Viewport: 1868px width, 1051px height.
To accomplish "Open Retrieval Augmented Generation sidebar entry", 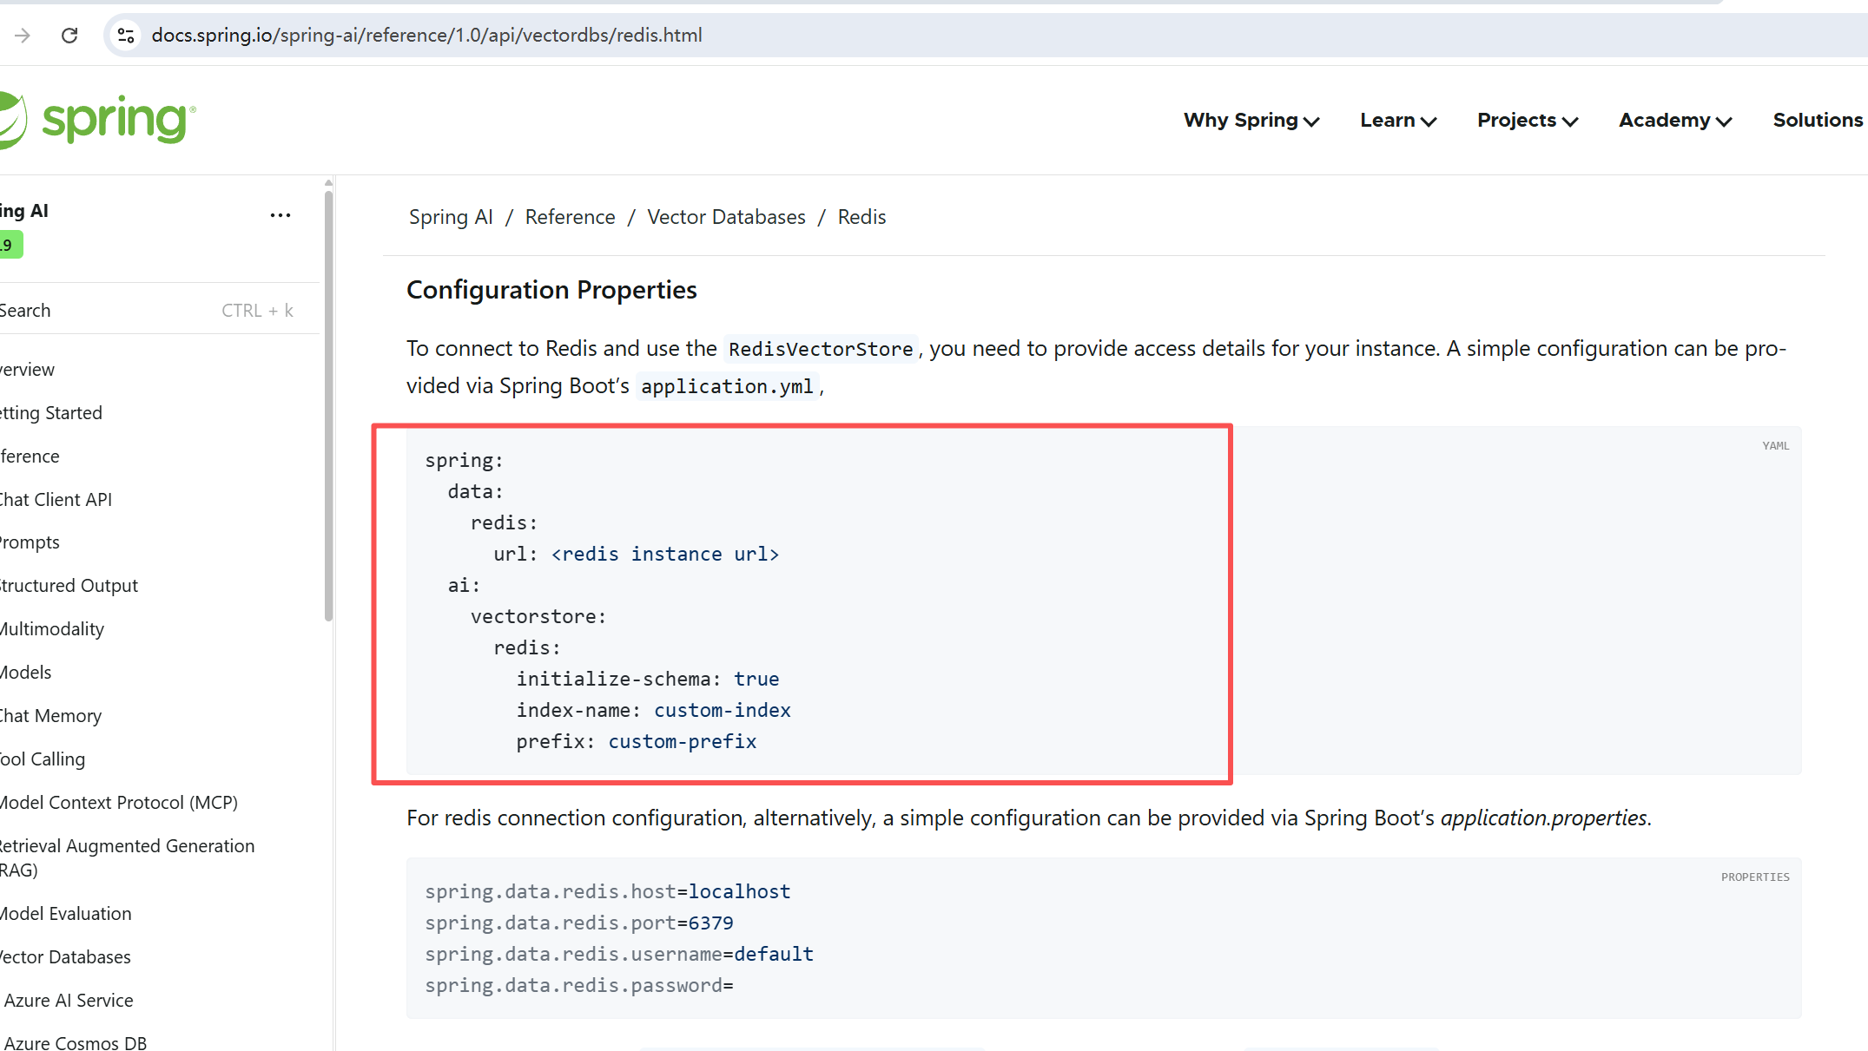I will (x=128, y=857).
